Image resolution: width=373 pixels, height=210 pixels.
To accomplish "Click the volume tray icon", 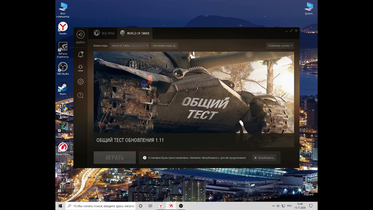I will (x=278, y=206).
